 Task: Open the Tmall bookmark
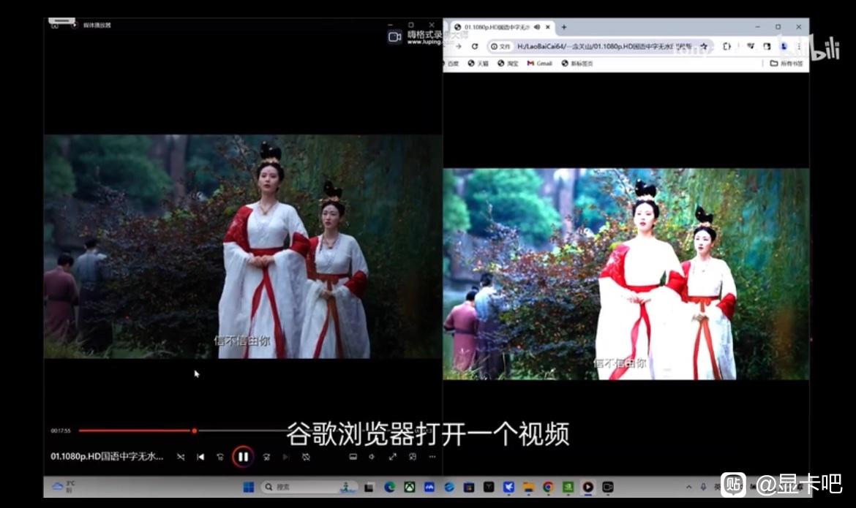click(478, 64)
